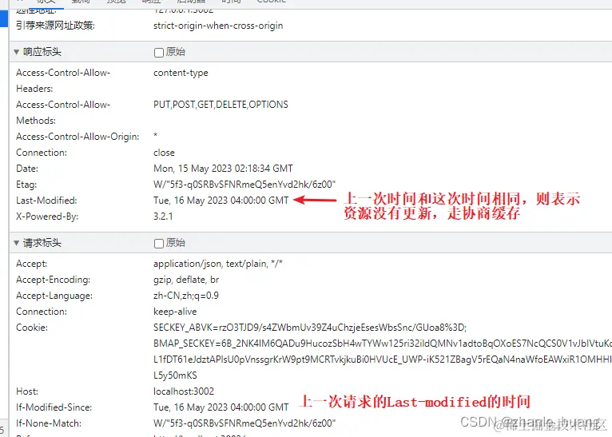Image resolution: width=612 pixels, height=437 pixels.
Task: Collapse the 响应标头 section triangle
Action: [17, 52]
